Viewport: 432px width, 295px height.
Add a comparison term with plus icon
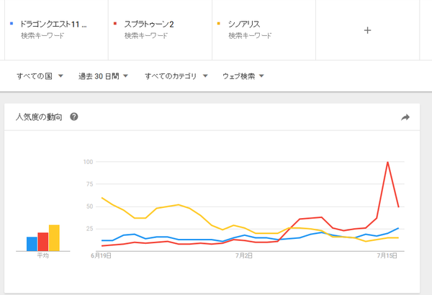coord(367,30)
